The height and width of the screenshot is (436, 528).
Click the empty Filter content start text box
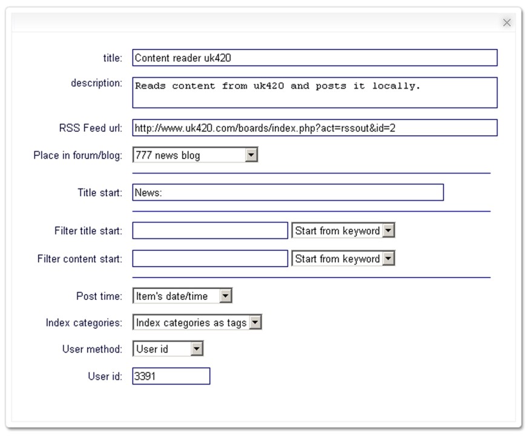[210, 259]
